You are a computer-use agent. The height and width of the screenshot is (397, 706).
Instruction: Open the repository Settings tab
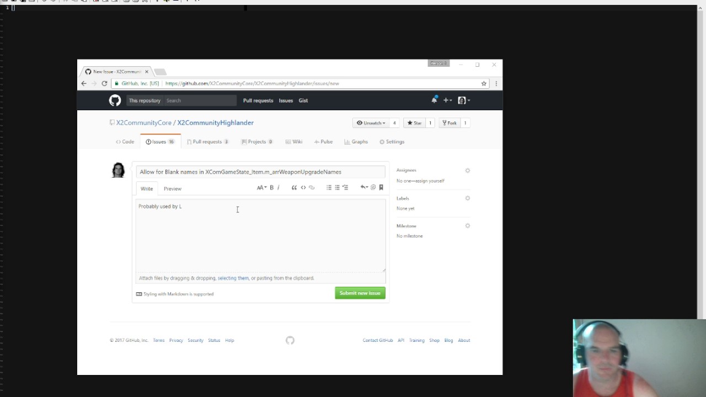[392, 142]
